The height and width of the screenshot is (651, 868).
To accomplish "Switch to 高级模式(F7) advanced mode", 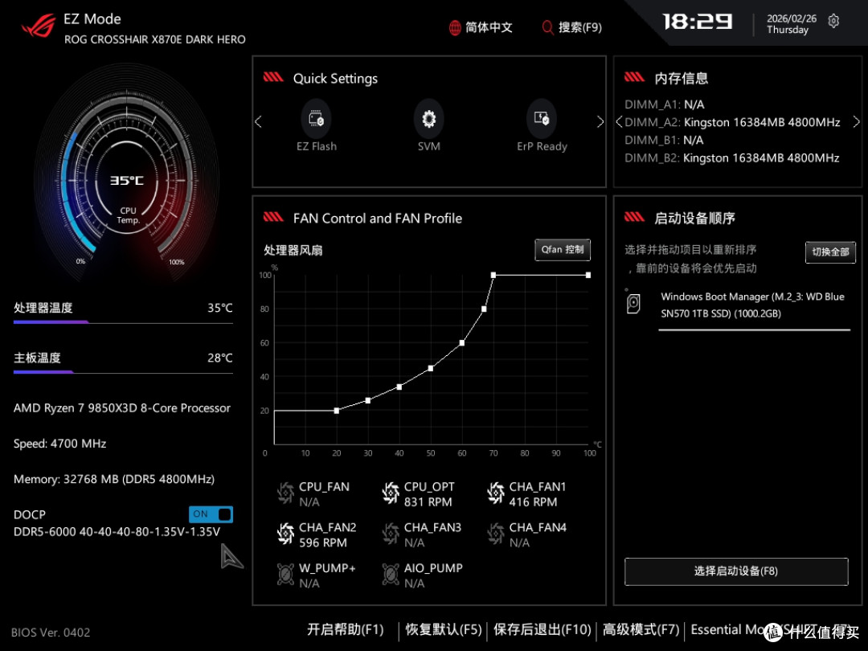I will (x=641, y=629).
